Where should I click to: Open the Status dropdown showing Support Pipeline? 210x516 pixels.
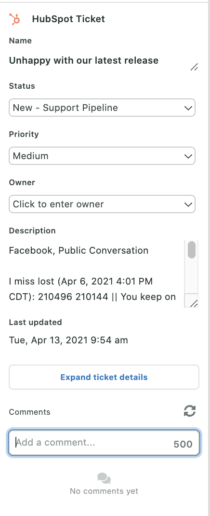[102, 108]
